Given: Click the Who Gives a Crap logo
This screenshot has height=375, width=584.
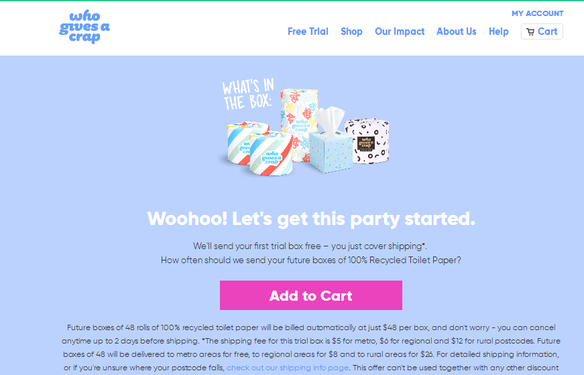Looking at the screenshot, I should 84,27.
